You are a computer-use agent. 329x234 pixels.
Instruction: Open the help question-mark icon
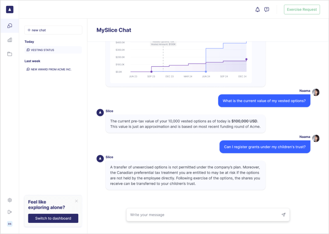click(267, 9)
